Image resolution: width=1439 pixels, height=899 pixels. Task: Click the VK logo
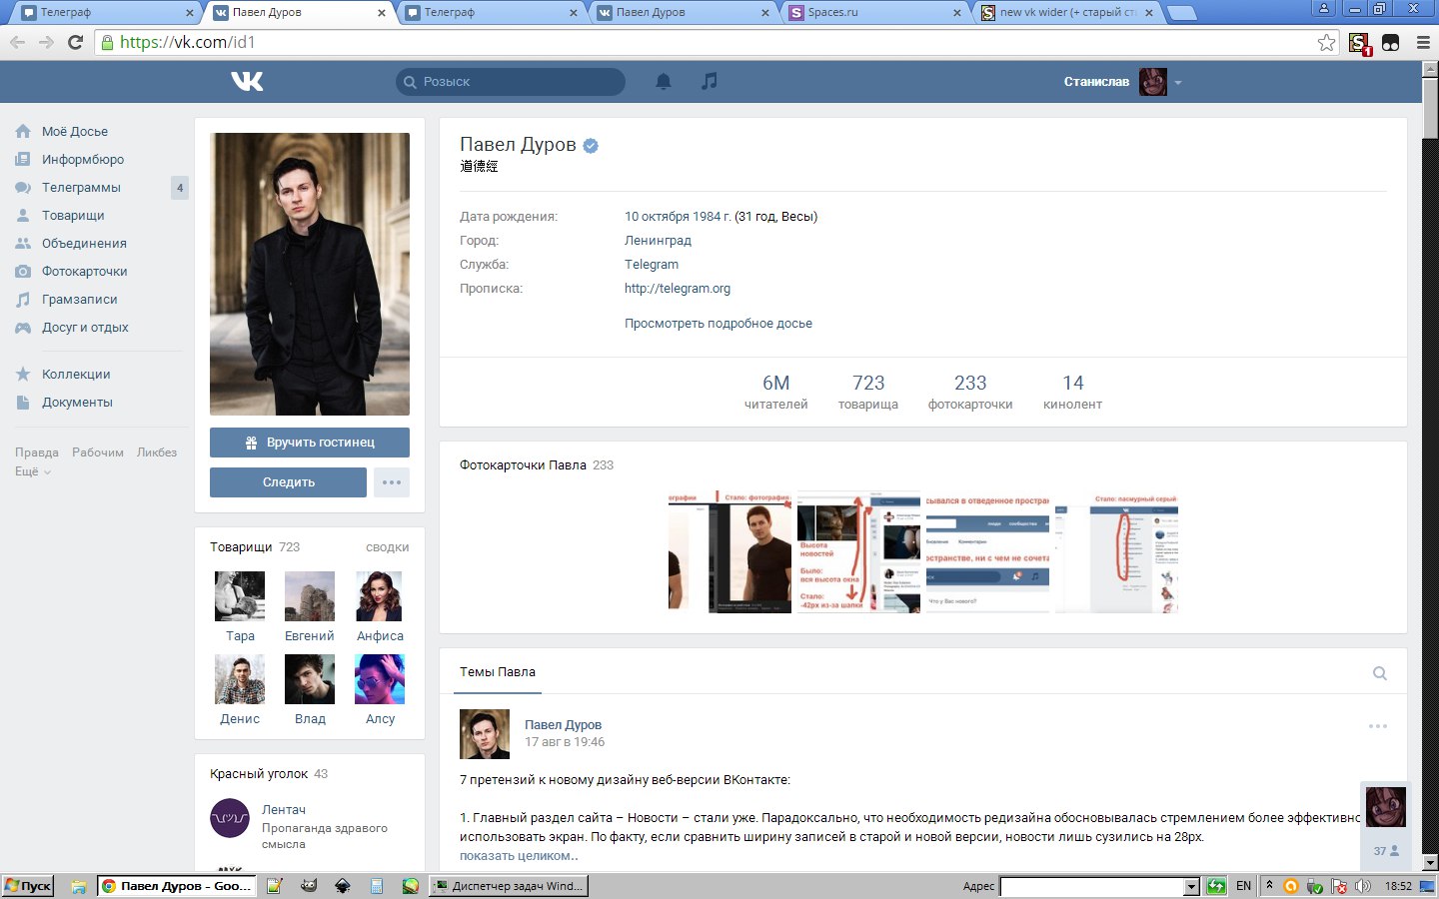click(247, 81)
